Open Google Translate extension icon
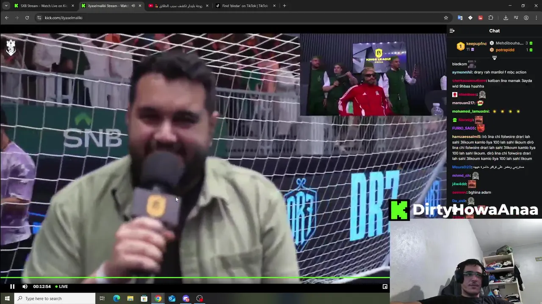The height and width of the screenshot is (304, 542). (460, 18)
